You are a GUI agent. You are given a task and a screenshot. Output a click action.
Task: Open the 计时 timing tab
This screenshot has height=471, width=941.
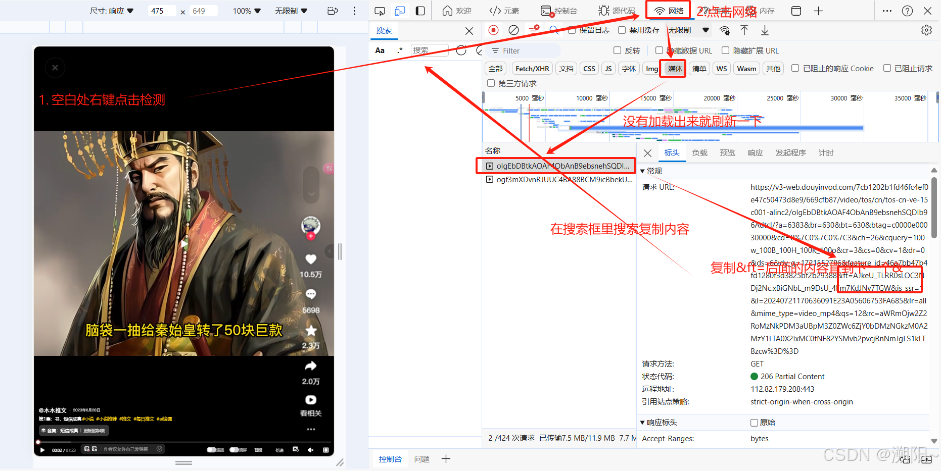click(826, 153)
